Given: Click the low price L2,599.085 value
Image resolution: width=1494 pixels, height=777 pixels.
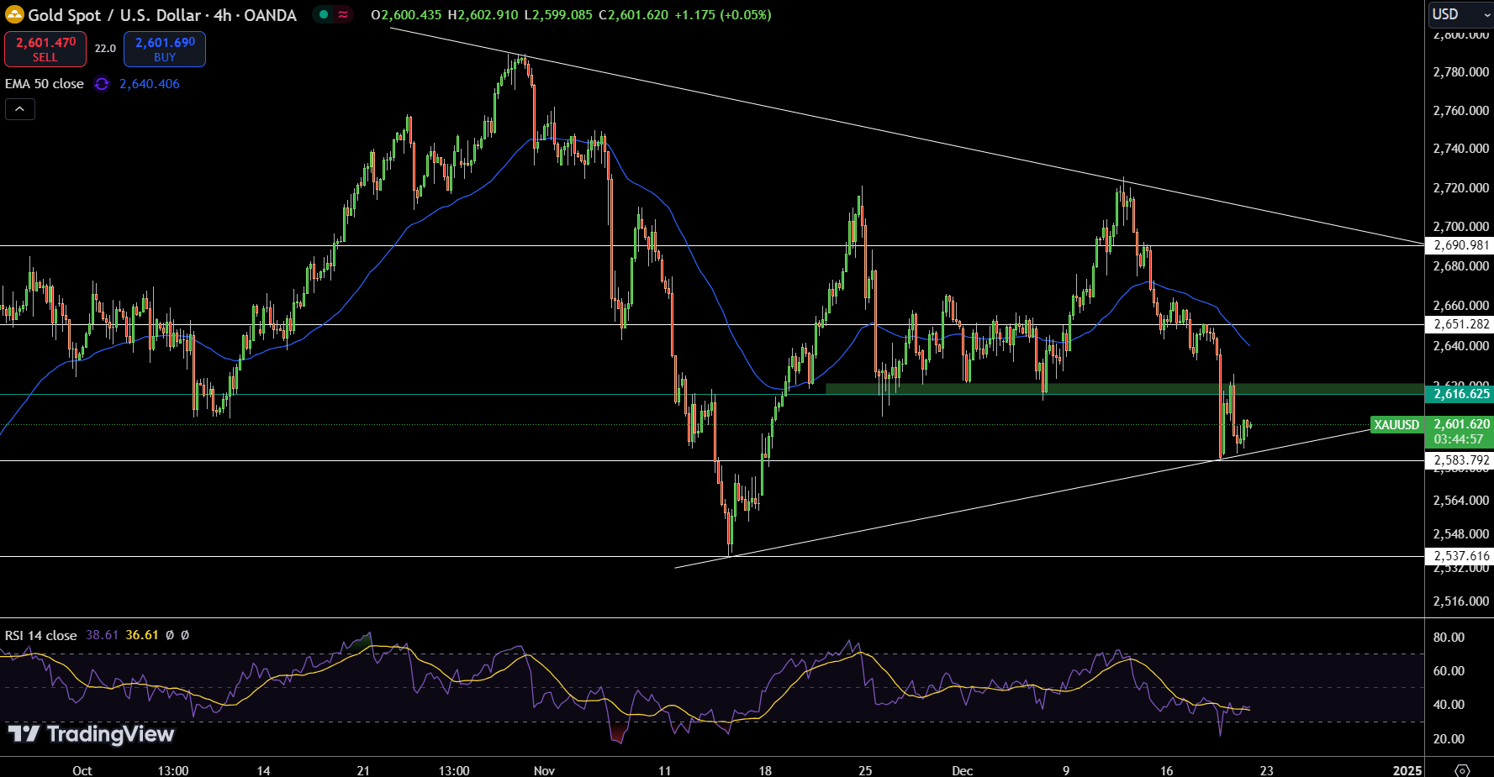Looking at the screenshot, I should (x=558, y=15).
